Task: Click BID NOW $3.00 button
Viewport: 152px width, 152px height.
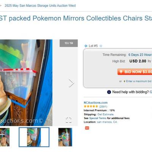Action: pyautogui.click(x=135, y=72)
